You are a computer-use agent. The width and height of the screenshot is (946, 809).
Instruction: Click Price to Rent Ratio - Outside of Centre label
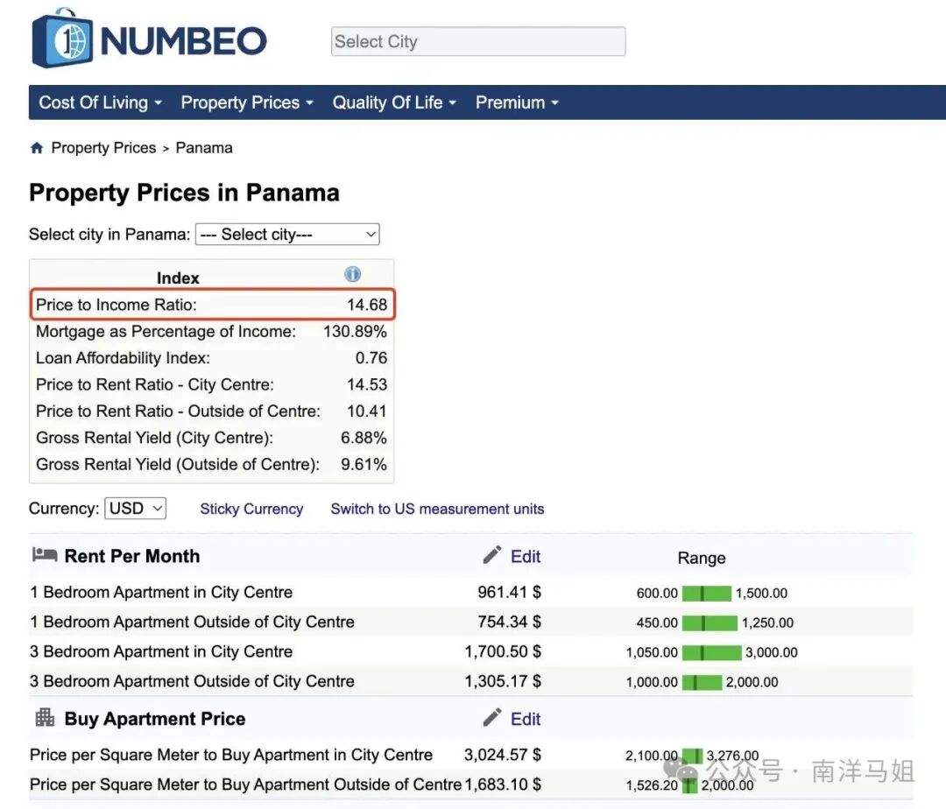[178, 411]
